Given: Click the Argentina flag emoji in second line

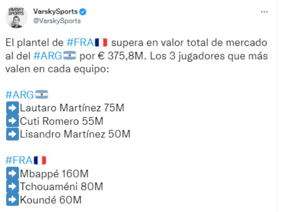Looking at the screenshot, I should [x=69, y=56].
